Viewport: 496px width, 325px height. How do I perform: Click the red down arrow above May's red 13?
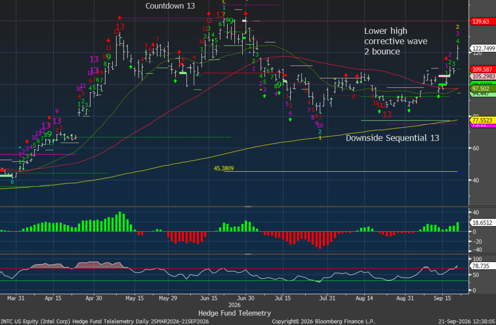click(120, 18)
